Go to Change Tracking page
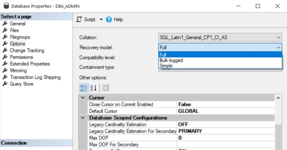Viewport: 287px width, 150px height. click(x=27, y=50)
